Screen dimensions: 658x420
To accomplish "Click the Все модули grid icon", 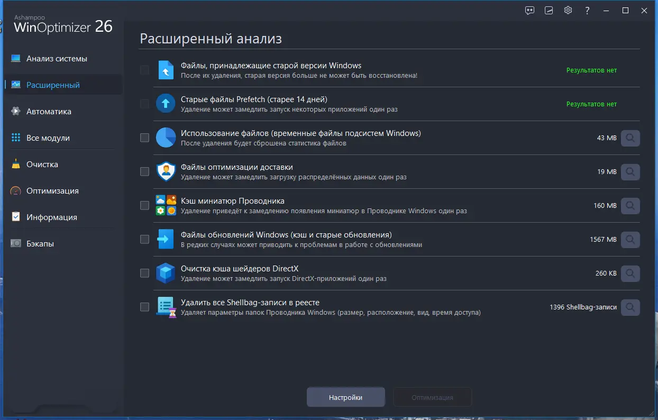I will 16,138.
